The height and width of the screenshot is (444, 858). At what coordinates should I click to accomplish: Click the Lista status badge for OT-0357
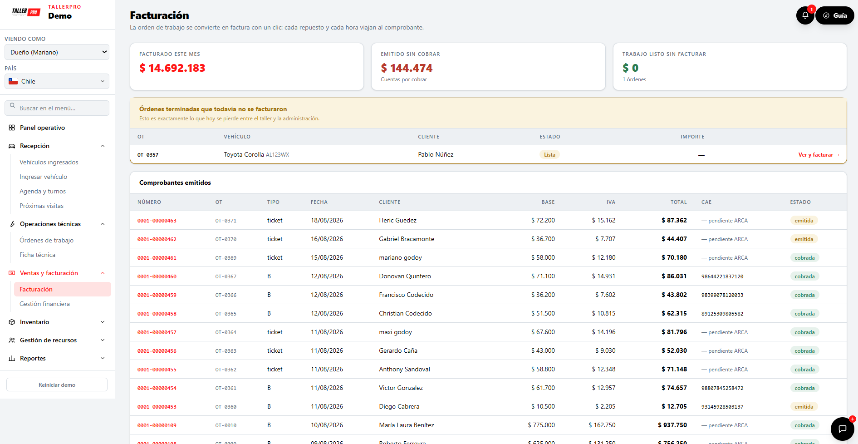tap(549, 155)
